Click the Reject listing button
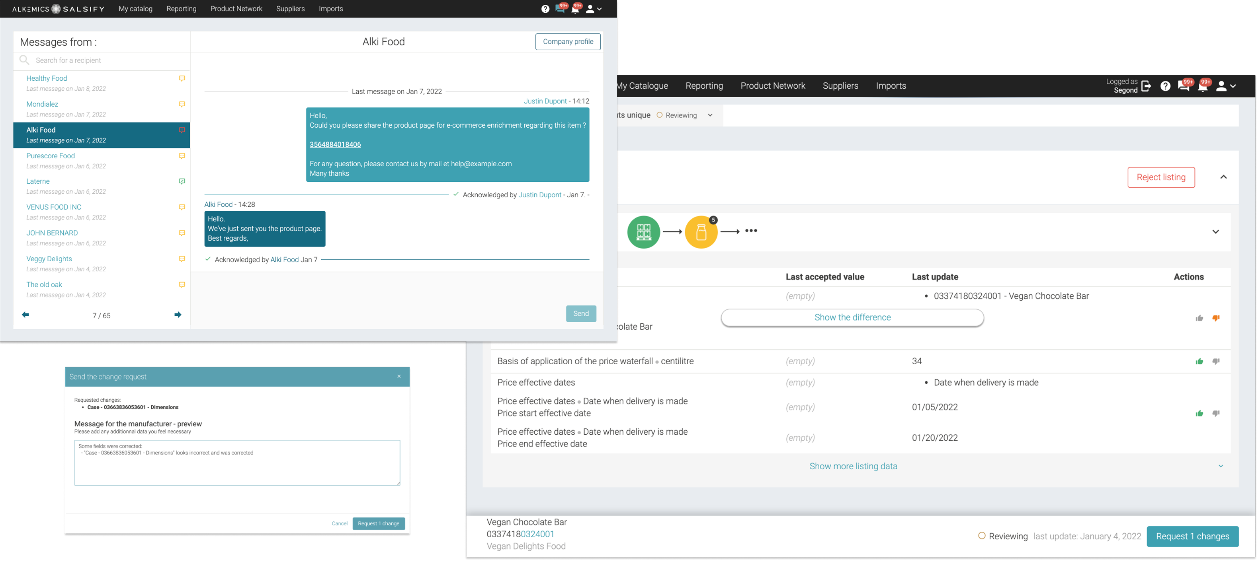Viewport: 1258px width, 587px height. (x=1160, y=177)
